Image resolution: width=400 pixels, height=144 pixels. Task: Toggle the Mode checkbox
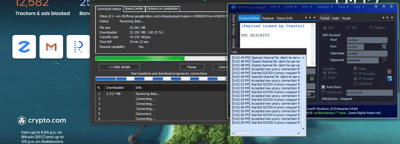click(x=355, y=69)
